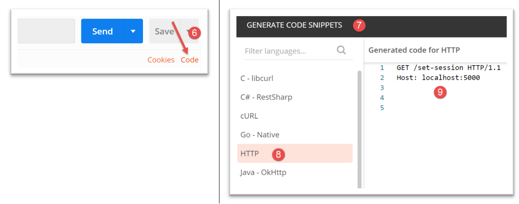Pick cURL from the language list
Image resolution: width=519 pixels, height=204 pixels.
(249, 116)
